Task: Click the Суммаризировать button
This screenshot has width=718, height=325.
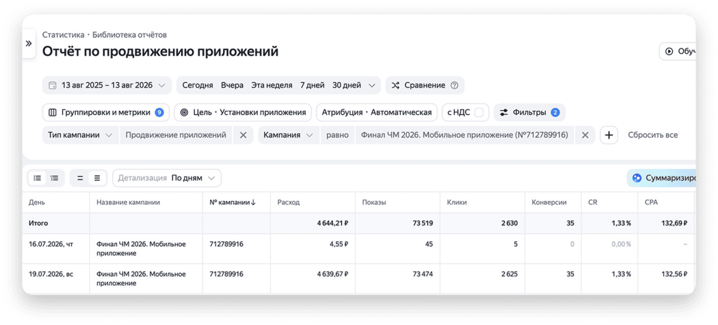Action: click(662, 178)
